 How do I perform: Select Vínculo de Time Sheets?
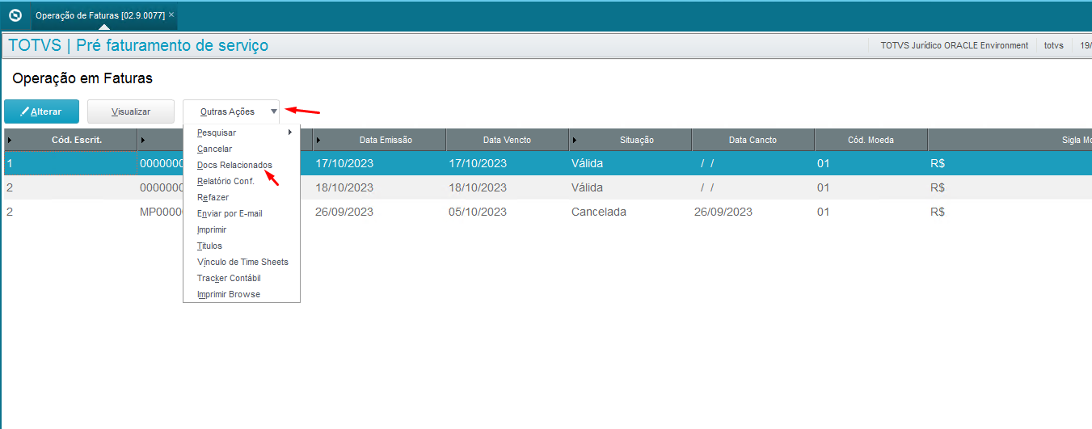click(x=242, y=262)
